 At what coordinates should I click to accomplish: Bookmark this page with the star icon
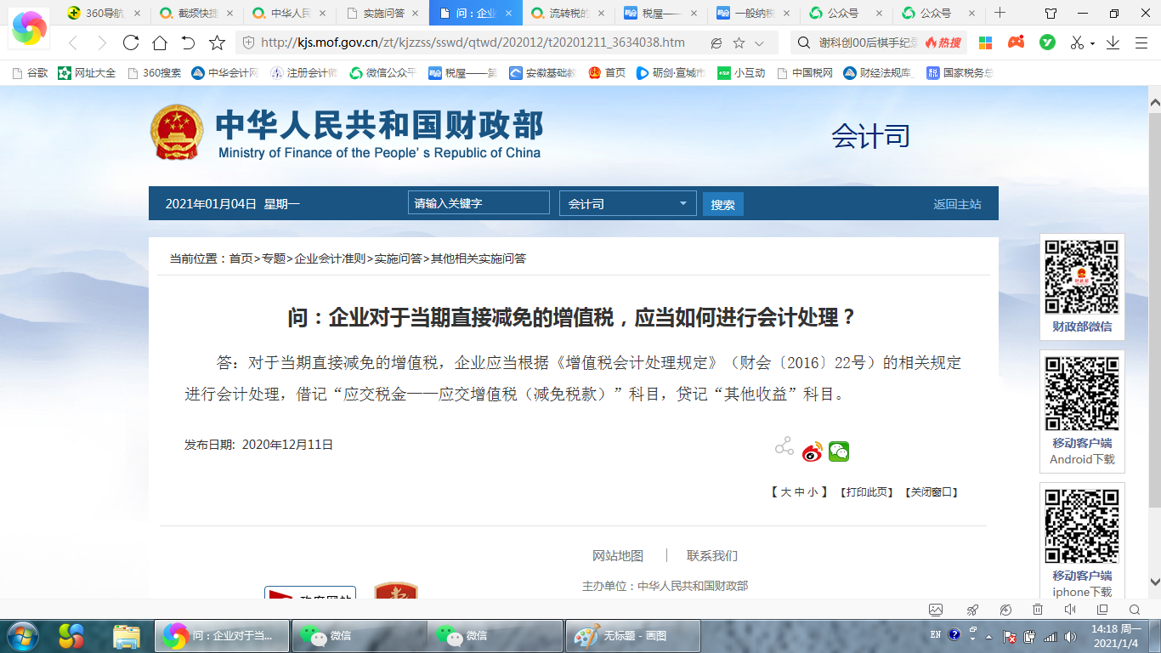tap(217, 43)
